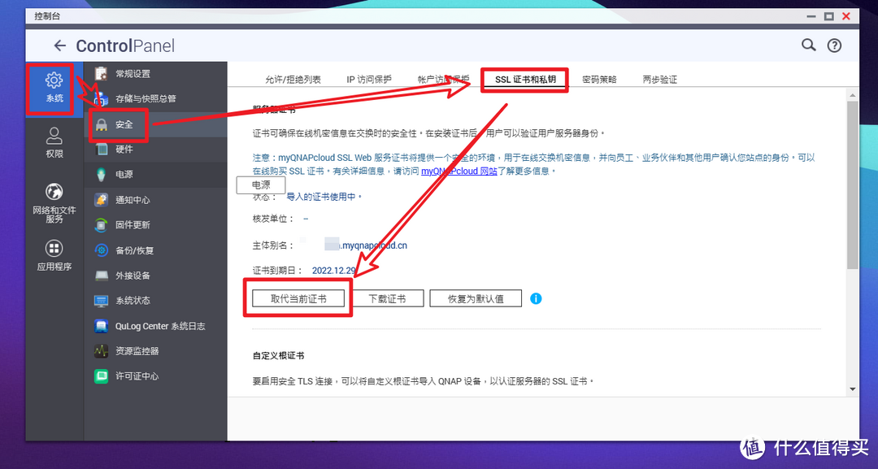Click the 下载证书 button
The image size is (878, 469).
tap(386, 298)
